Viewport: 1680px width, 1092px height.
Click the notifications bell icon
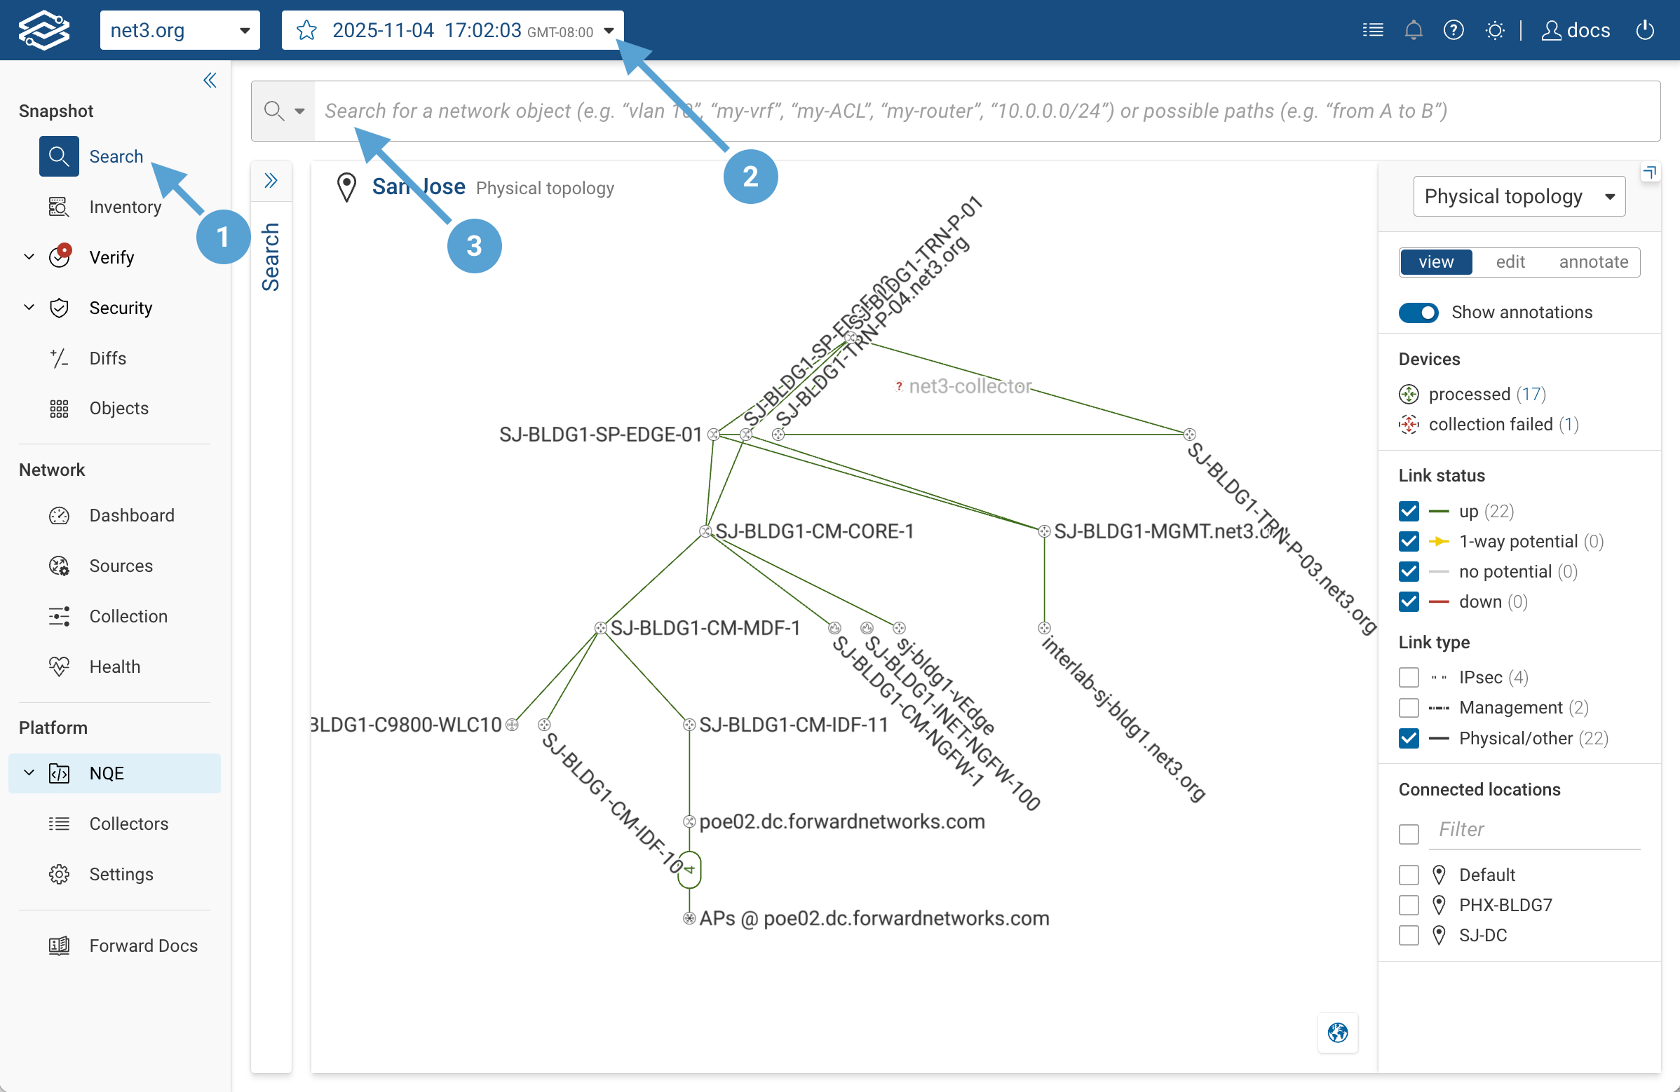[1413, 30]
